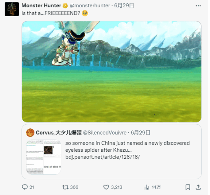Click the post date 6月29日 at top
This screenshot has height=195, width=210.
click(x=124, y=5)
